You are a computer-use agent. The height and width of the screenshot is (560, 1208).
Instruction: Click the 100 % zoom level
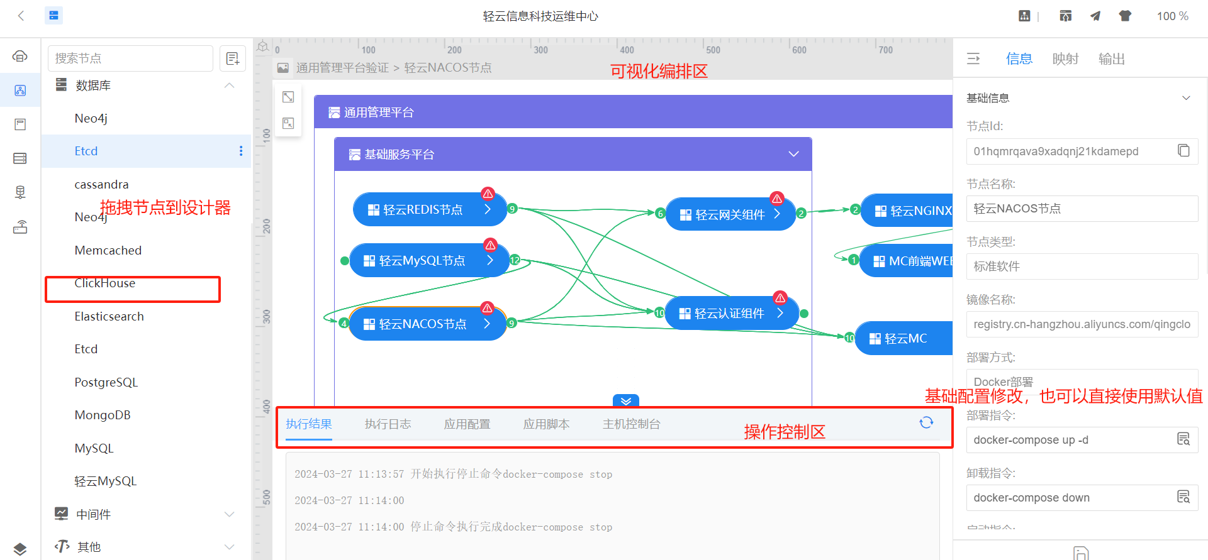1172,16
